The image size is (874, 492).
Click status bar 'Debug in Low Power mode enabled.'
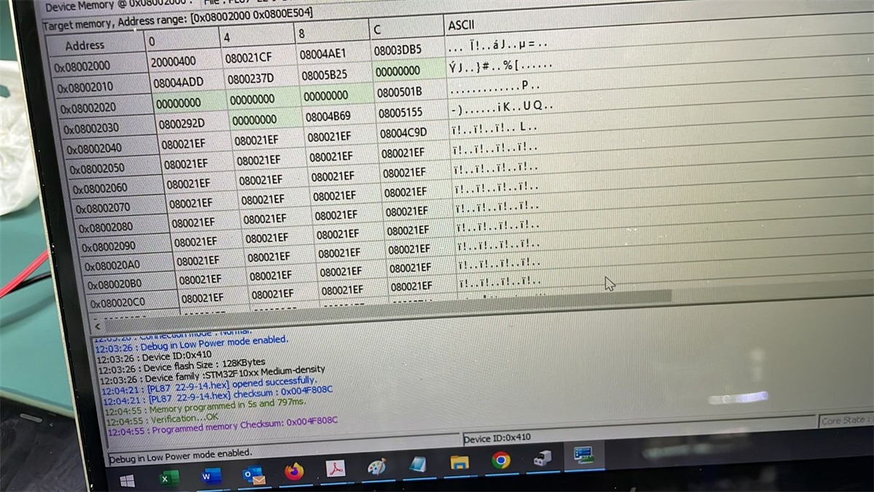pos(180,456)
